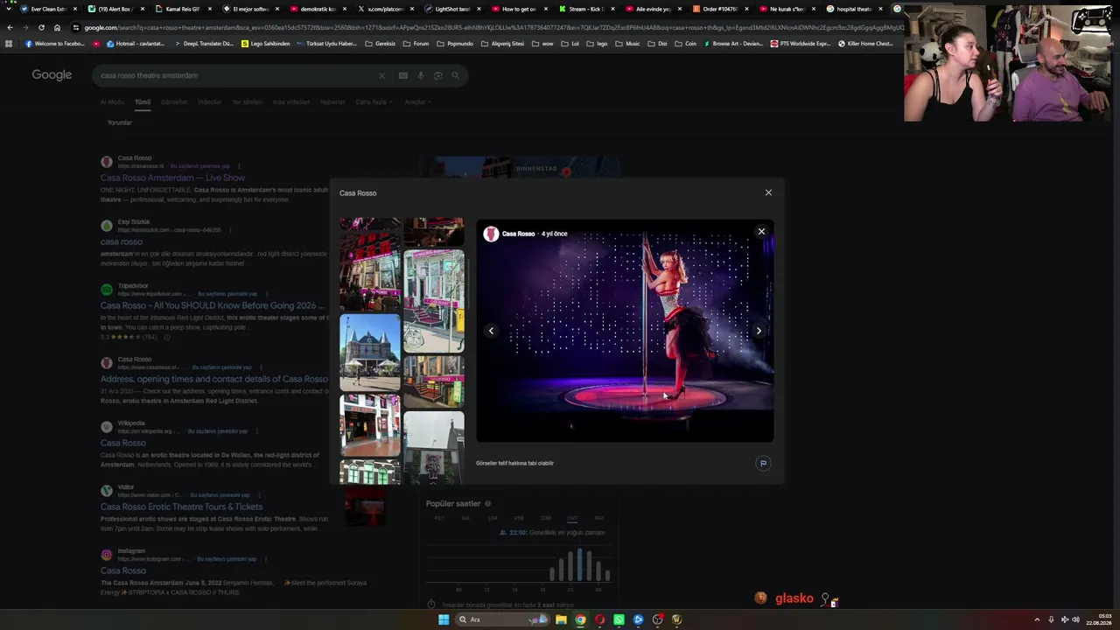Open the browser home page
The height and width of the screenshot is (630, 1120).
click(57, 27)
